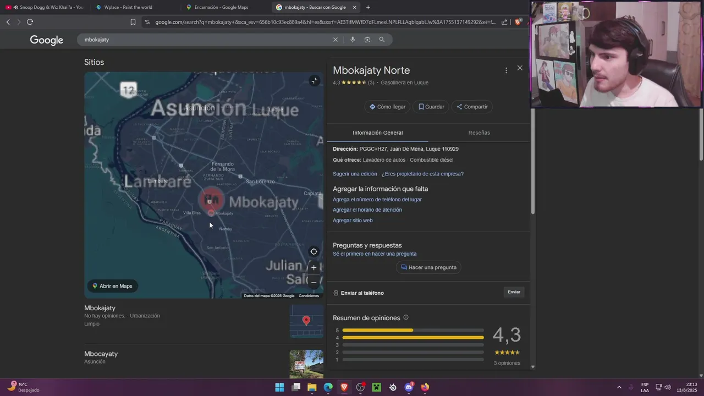704x396 pixels.
Task: Click the Enviar button
Action: point(514,292)
